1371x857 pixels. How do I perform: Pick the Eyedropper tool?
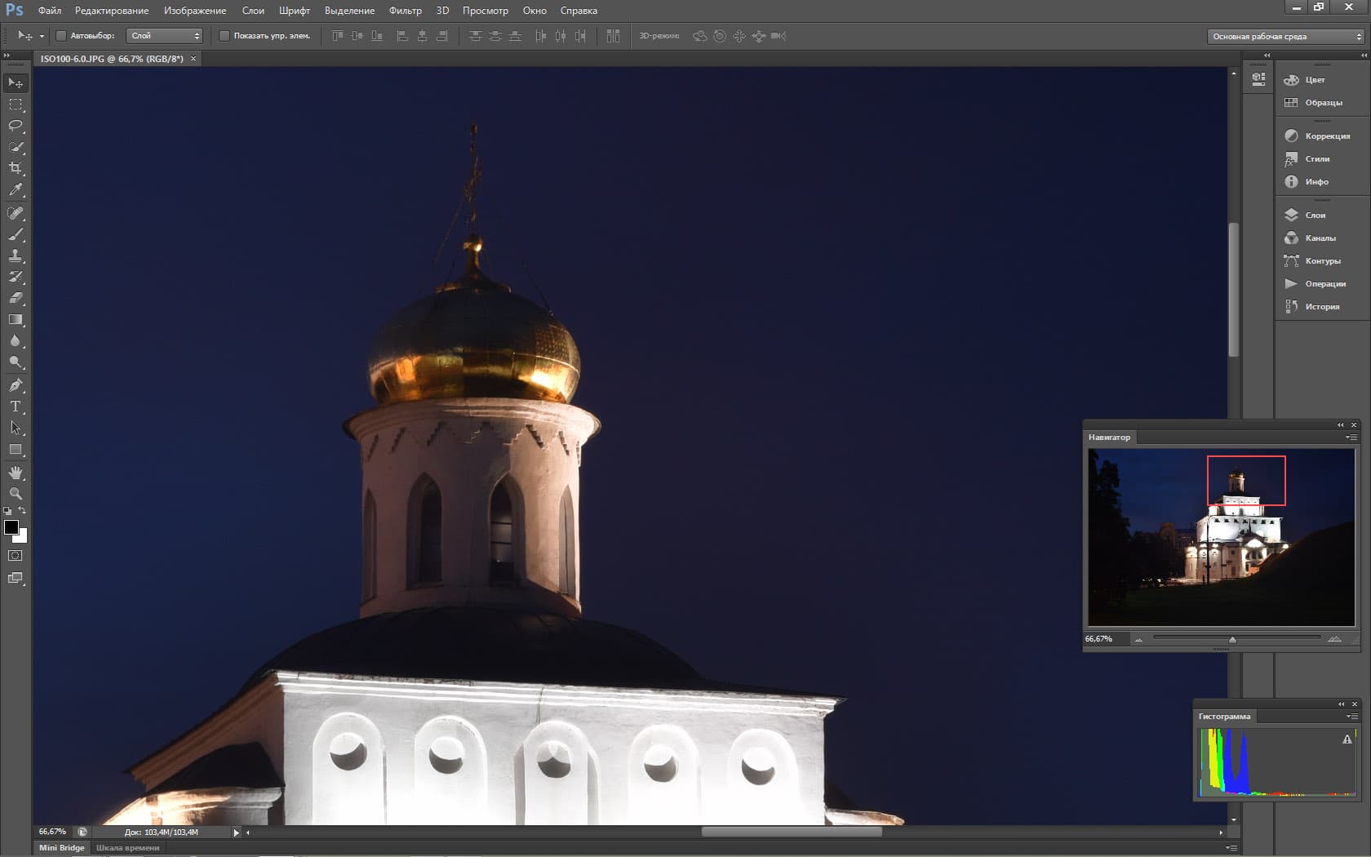pyautogui.click(x=16, y=189)
